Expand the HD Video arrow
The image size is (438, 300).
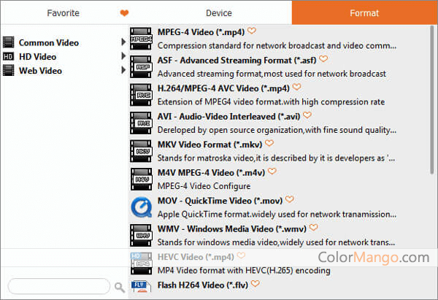pyautogui.click(x=123, y=56)
